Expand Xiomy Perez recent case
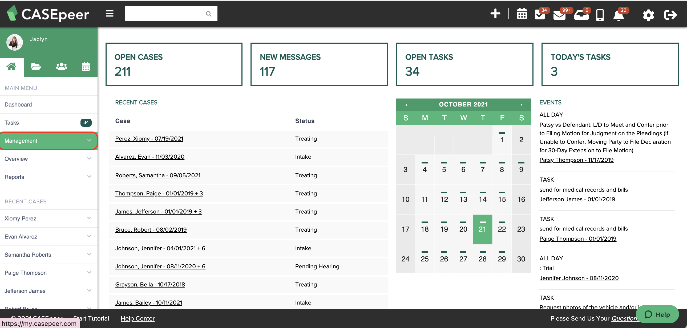Viewport: 687px width, 328px height. coord(49,219)
